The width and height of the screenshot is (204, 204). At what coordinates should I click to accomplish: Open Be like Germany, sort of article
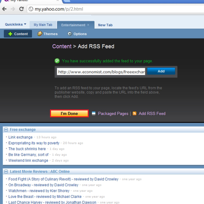click(x=28, y=155)
